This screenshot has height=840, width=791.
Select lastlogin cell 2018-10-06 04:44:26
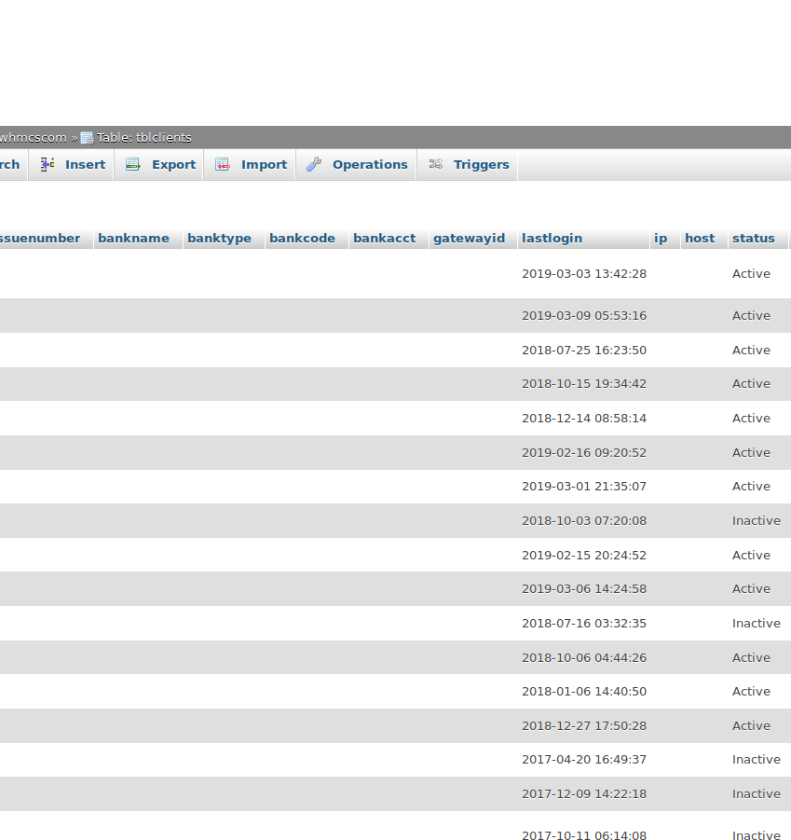[x=584, y=657]
